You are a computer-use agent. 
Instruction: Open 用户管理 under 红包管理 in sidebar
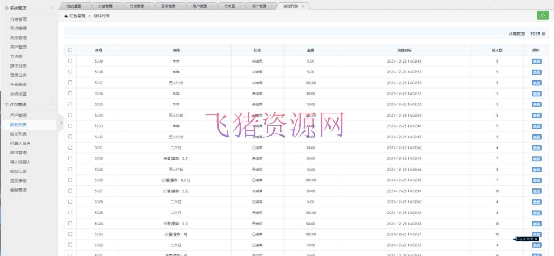click(x=18, y=115)
